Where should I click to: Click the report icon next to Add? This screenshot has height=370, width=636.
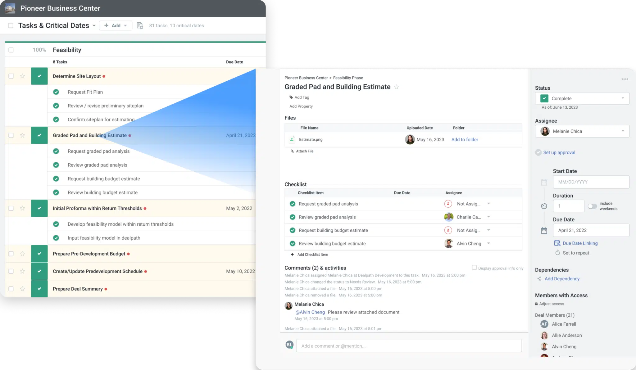(x=140, y=25)
